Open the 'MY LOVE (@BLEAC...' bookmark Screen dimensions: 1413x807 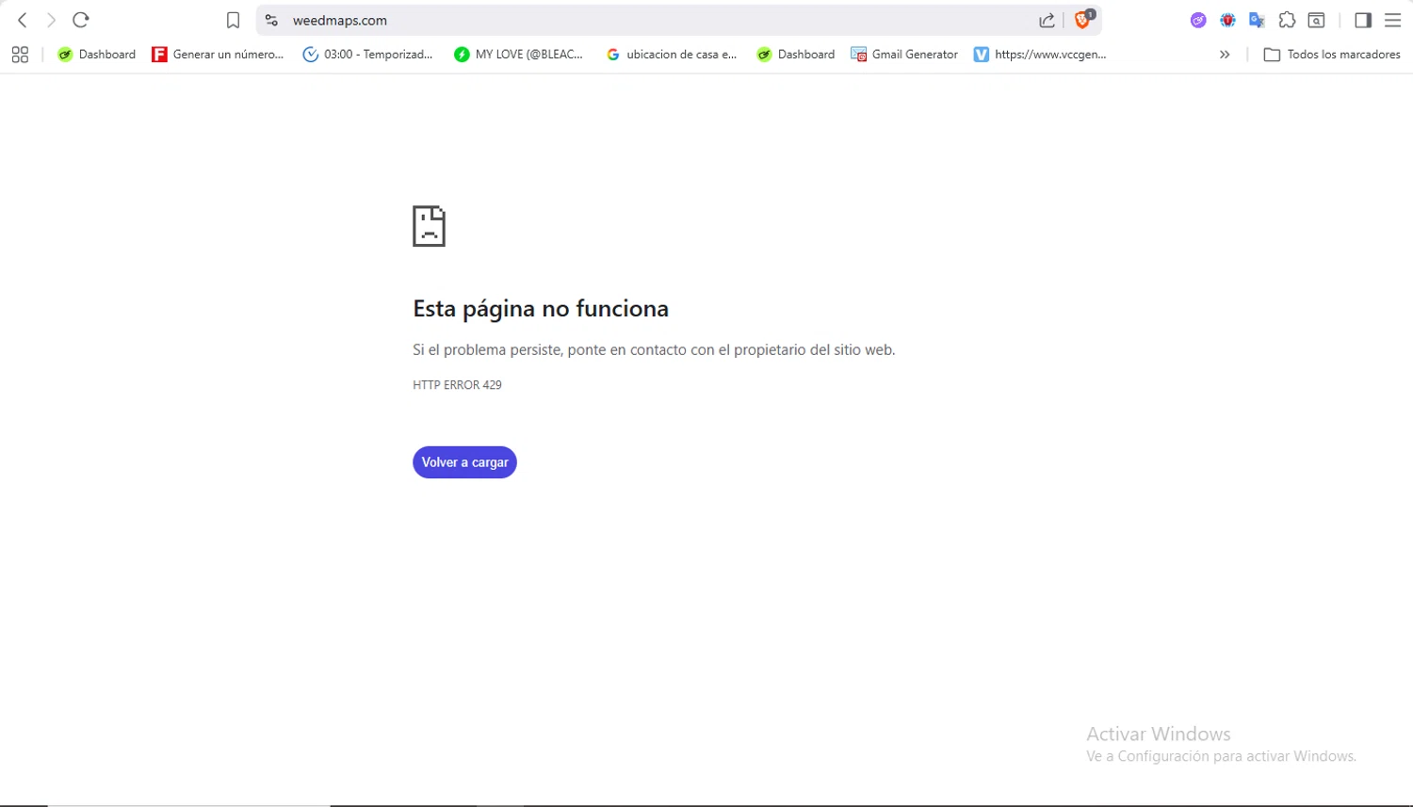(x=518, y=55)
